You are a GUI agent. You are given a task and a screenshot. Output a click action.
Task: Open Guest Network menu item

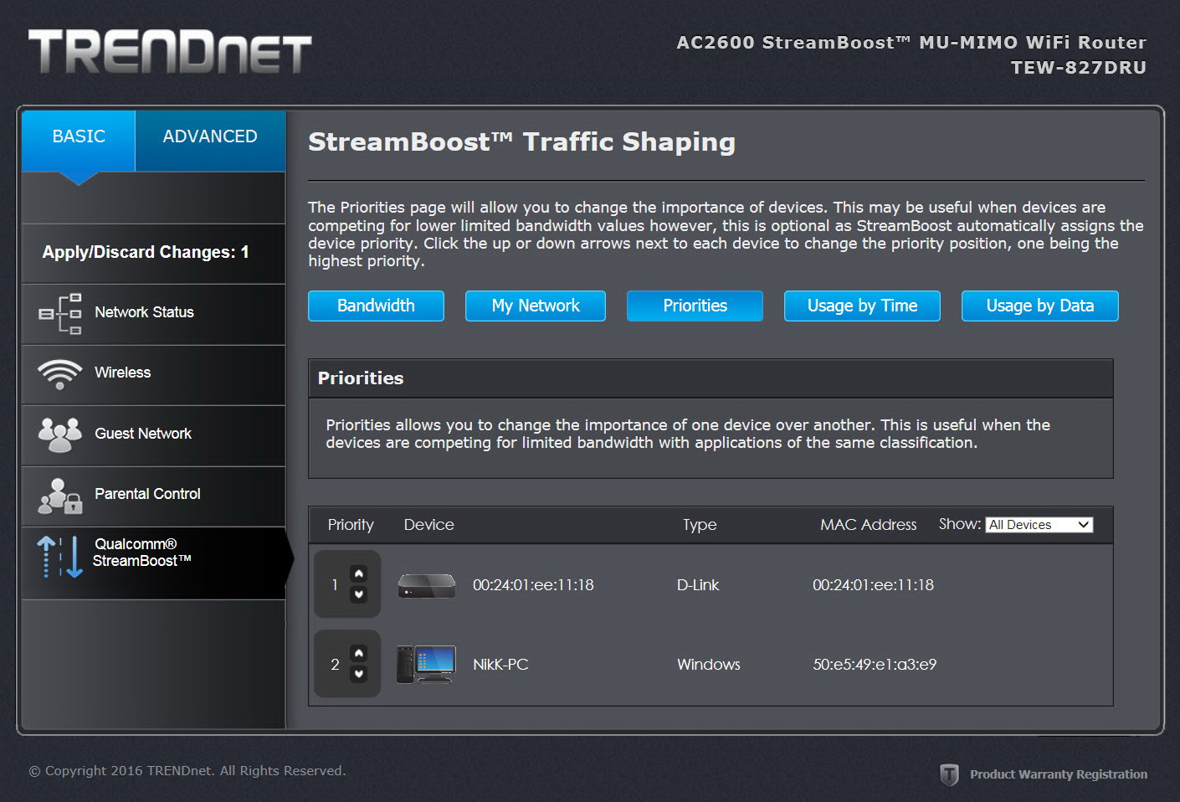(x=153, y=435)
